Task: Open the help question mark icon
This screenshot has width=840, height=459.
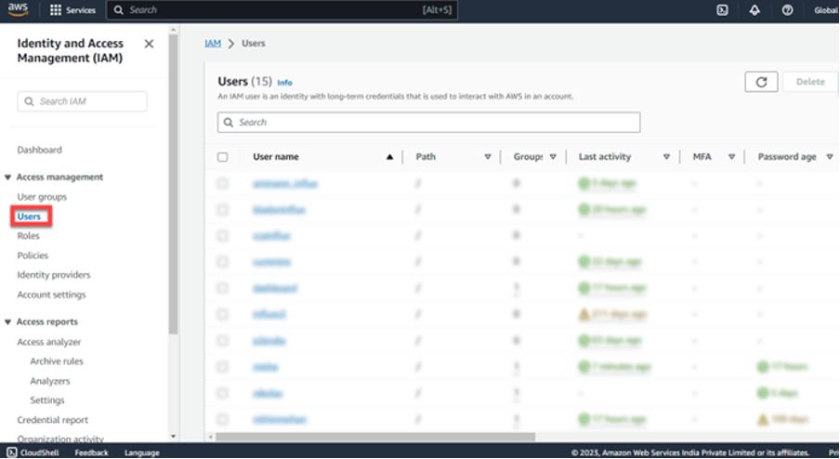Action: coord(787,10)
